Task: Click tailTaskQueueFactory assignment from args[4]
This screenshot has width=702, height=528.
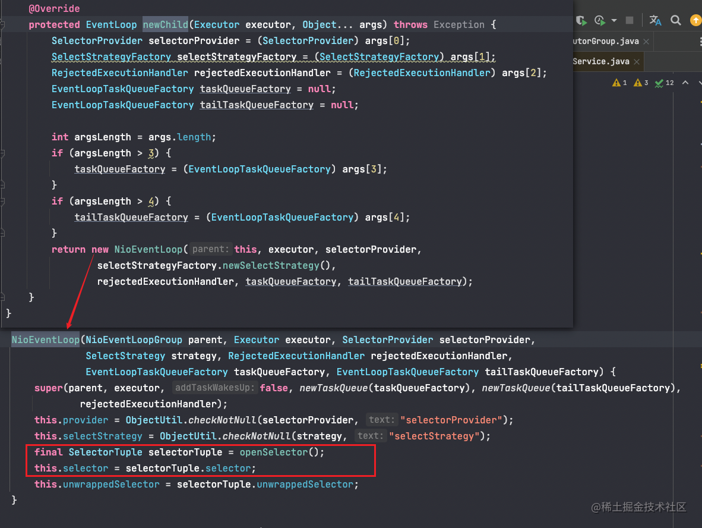Action: [131, 218]
